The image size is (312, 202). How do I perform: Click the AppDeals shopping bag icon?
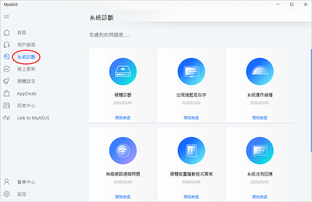pyautogui.click(x=6, y=93)
